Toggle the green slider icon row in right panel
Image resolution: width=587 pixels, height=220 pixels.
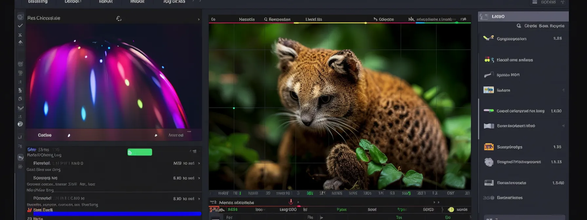[489, 111]
